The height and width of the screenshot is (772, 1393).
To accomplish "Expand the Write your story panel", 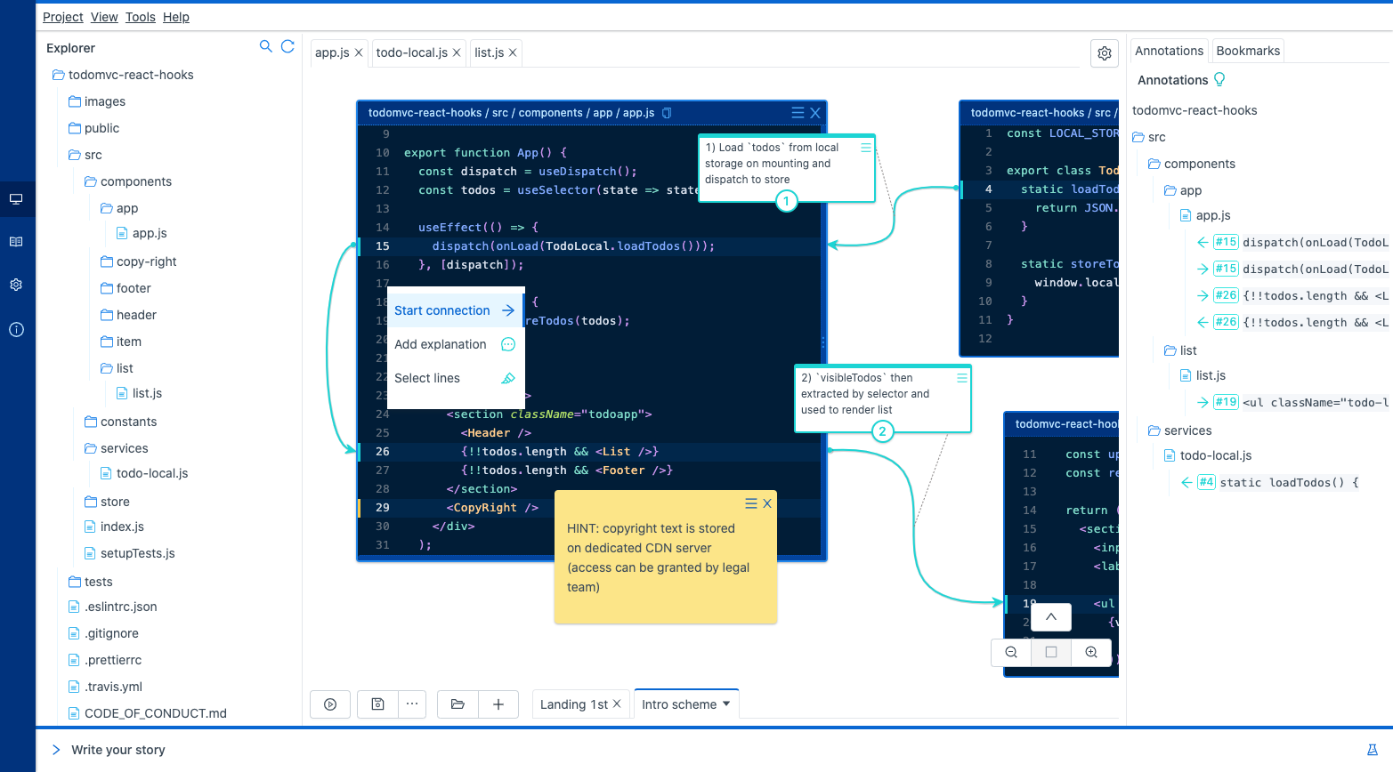I will (56, 750).
